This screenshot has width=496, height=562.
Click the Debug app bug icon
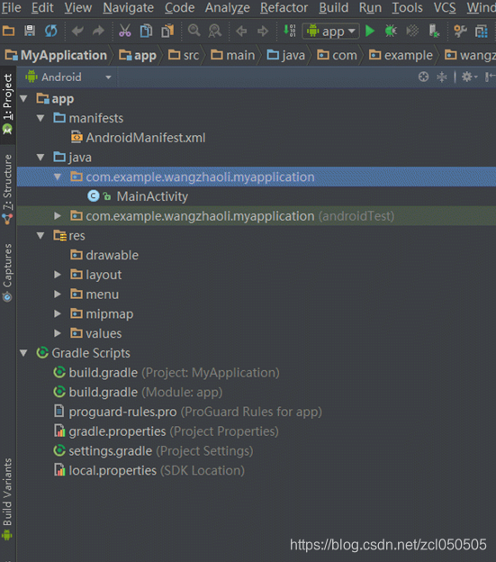[391, 32]
